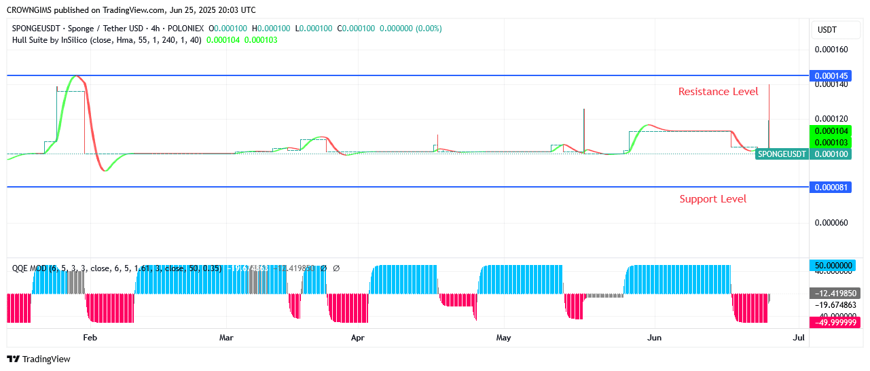
Task: Click the green 0.000104 Hull value label
Action: 829,130
